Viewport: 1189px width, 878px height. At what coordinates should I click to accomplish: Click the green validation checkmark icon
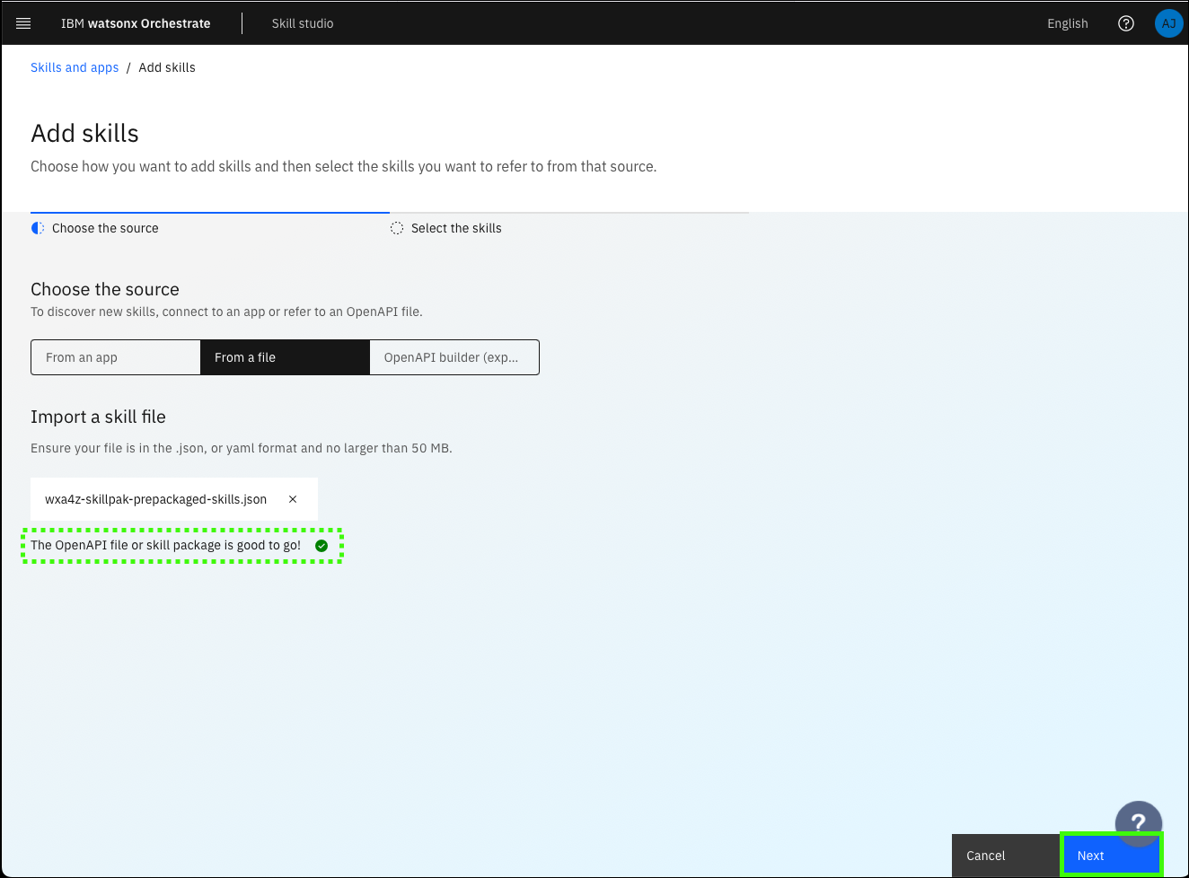(x=321, y=546)
